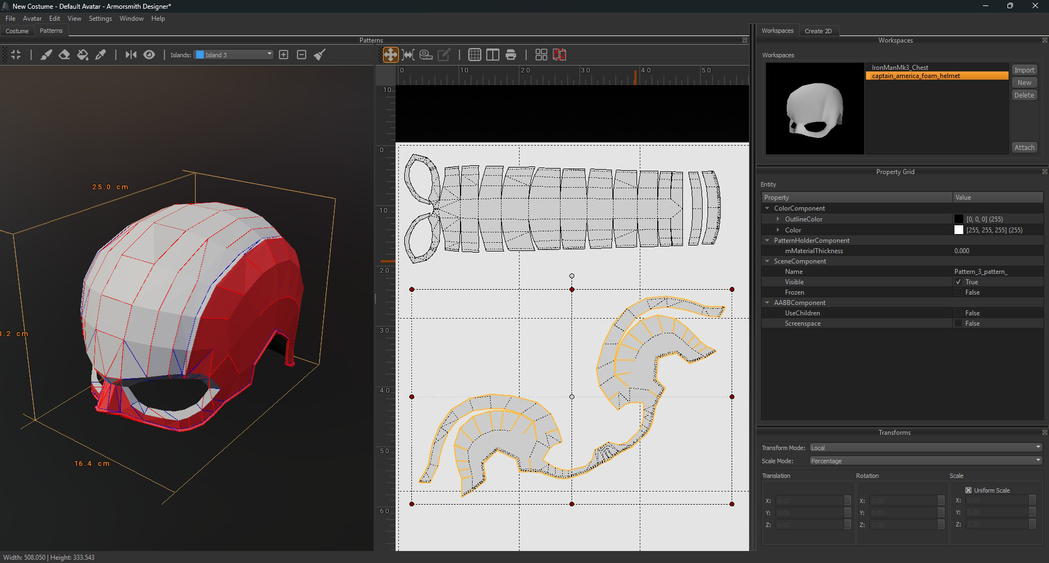Click the split page layout icon

pos(493,55)
